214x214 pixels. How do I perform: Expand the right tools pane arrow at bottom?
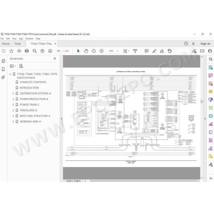[x=211, y=178]
